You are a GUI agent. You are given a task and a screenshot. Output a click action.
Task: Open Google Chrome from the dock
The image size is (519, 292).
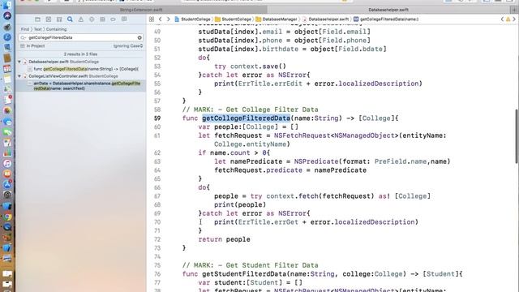[x=7, y=217]
